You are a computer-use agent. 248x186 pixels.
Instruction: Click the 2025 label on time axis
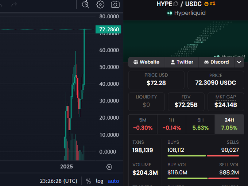tap(66, 167)
